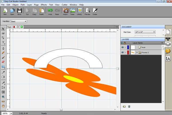
Task: Click the Save button
Action: click(x=19, y=11)
